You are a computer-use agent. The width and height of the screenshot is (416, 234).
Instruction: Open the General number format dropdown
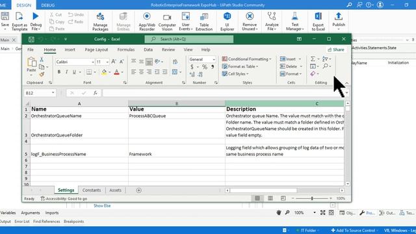214,59
